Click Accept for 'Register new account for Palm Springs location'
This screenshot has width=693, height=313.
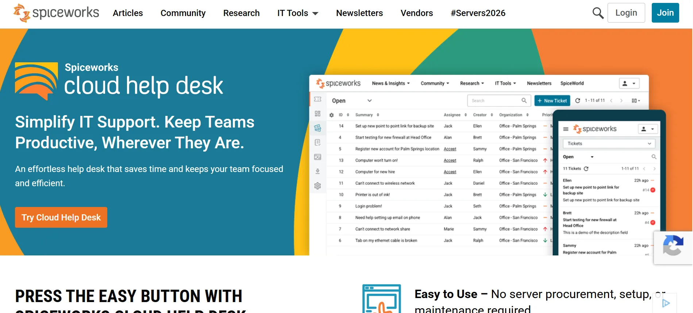click(x=450, y=149)
